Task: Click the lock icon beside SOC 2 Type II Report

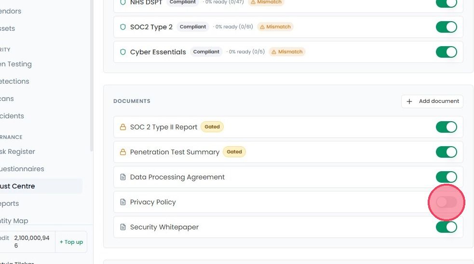Action: (123, 127)
